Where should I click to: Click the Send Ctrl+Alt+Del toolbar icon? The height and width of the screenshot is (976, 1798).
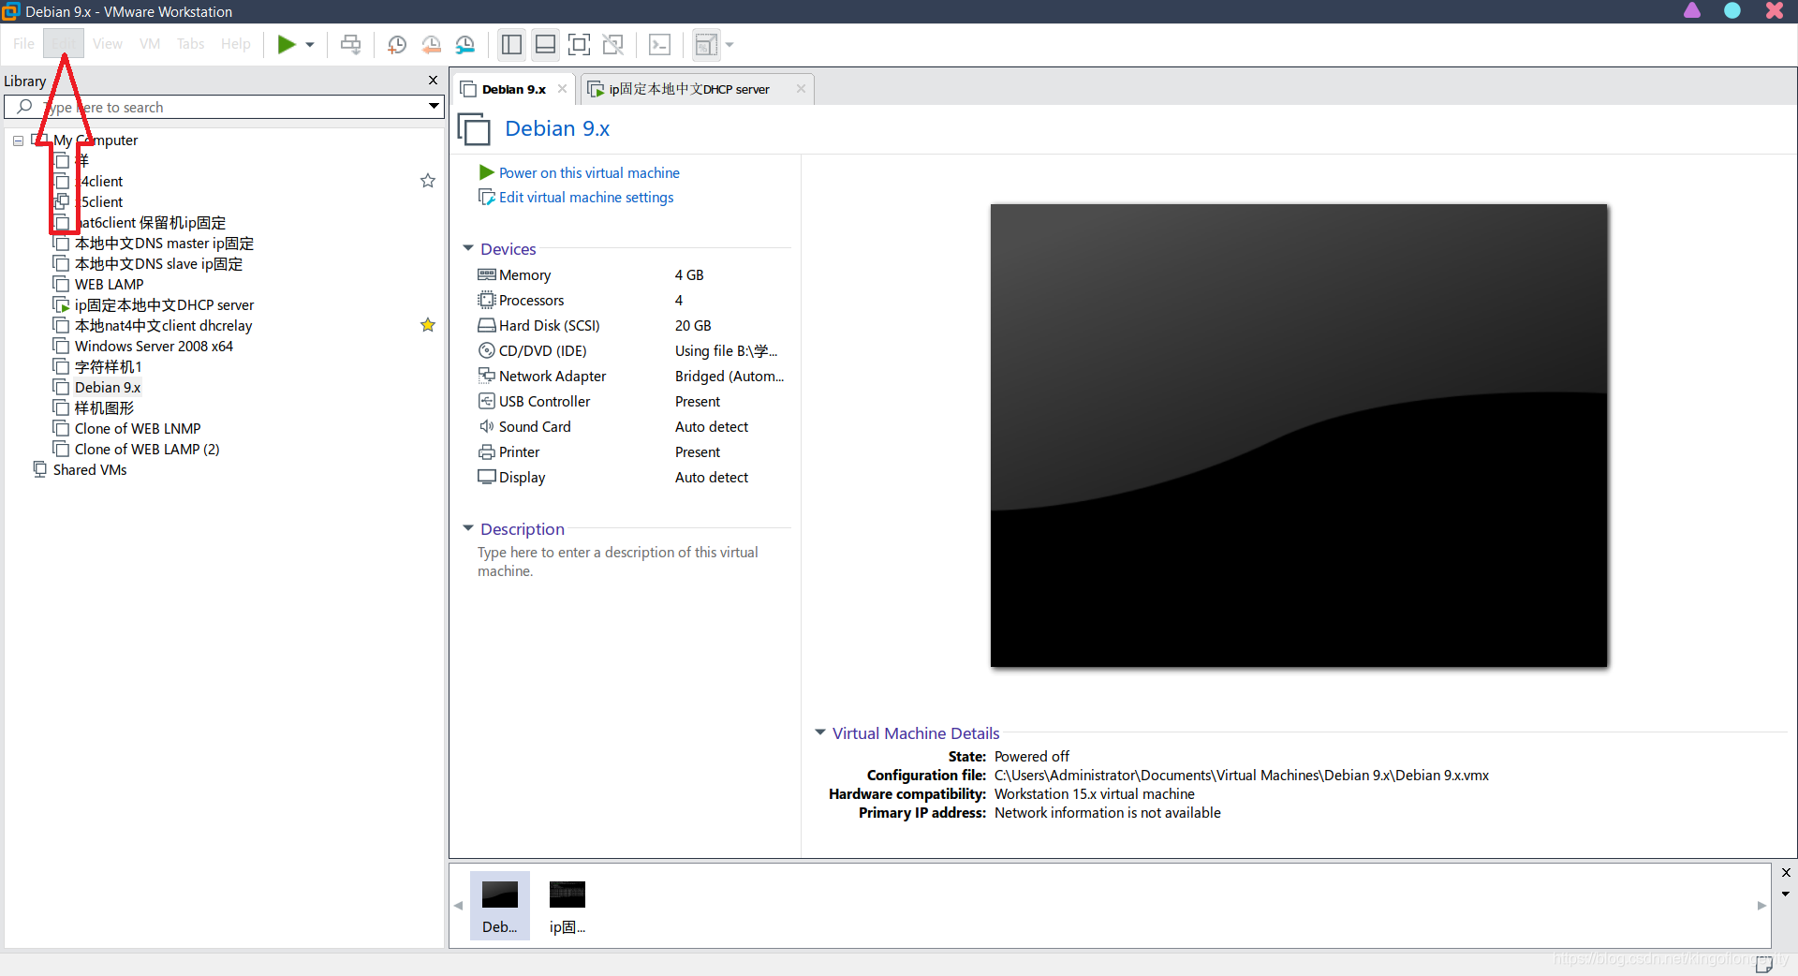tap(351, 44)
